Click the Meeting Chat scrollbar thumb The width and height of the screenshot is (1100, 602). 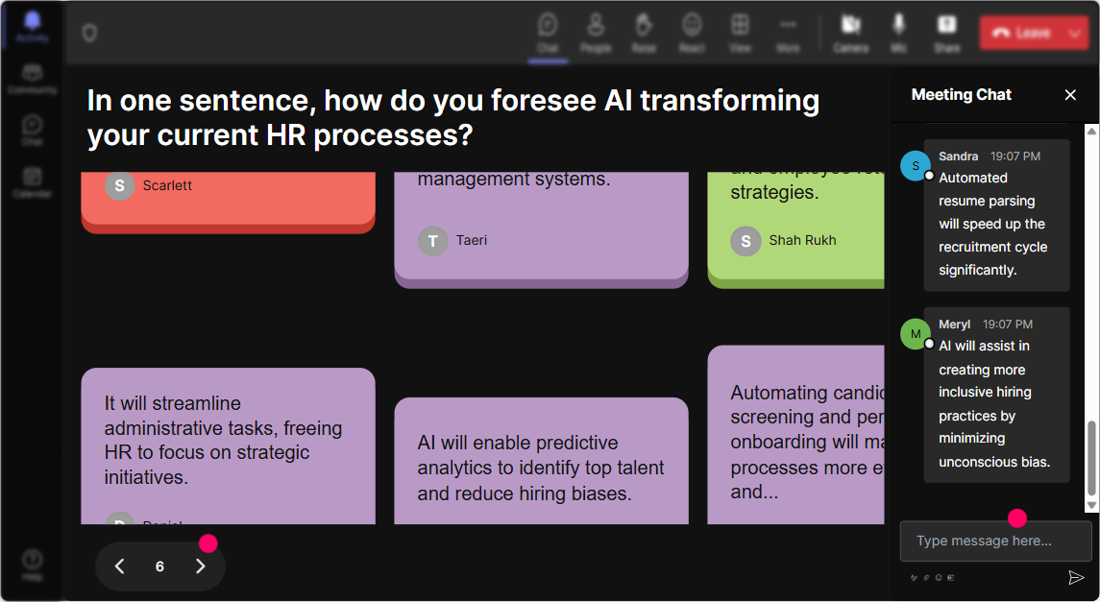1091,458
